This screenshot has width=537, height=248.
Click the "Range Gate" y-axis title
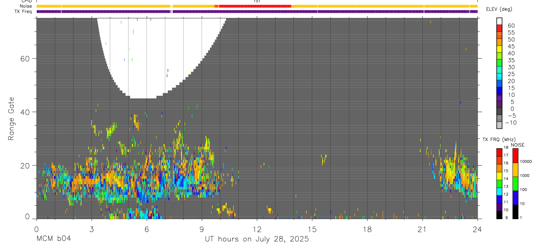point(11,119)
